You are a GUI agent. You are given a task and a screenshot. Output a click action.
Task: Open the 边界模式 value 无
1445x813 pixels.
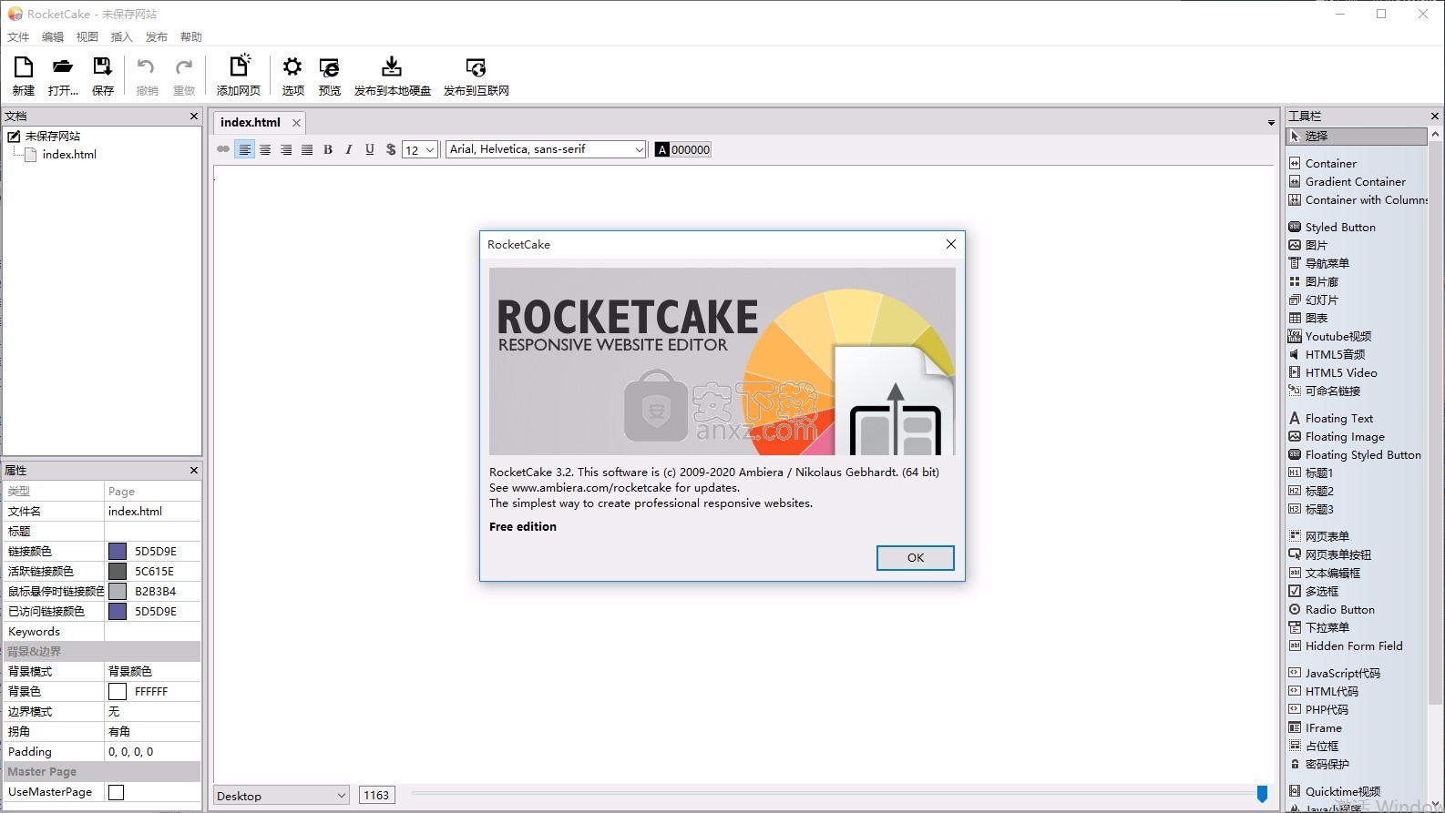pyautogui.click(x=152, y=711)
